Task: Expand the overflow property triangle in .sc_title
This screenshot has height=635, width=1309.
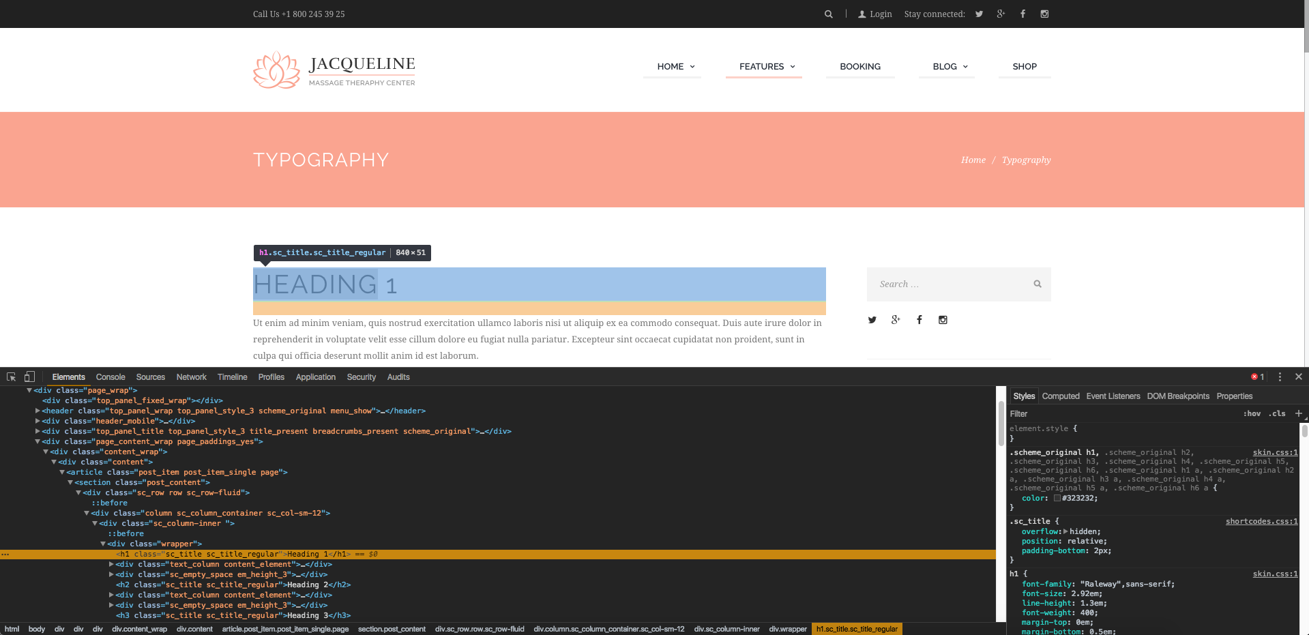Action: (x=1065, y=531)
